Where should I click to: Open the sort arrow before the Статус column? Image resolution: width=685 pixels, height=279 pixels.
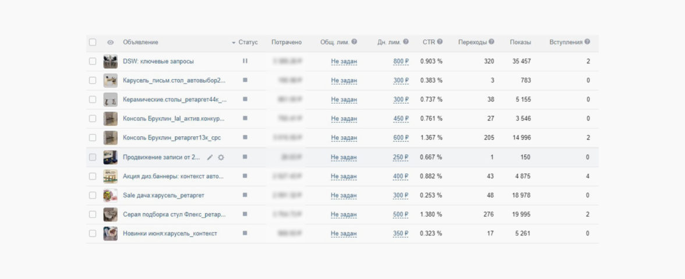tap(234, 43)
